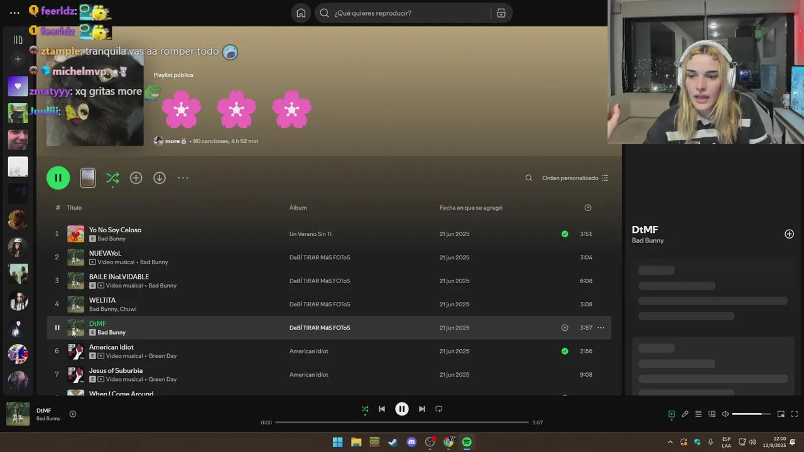
Task: Toggle saved checkmark for American Idiot
Action: (x=565, y=351)
